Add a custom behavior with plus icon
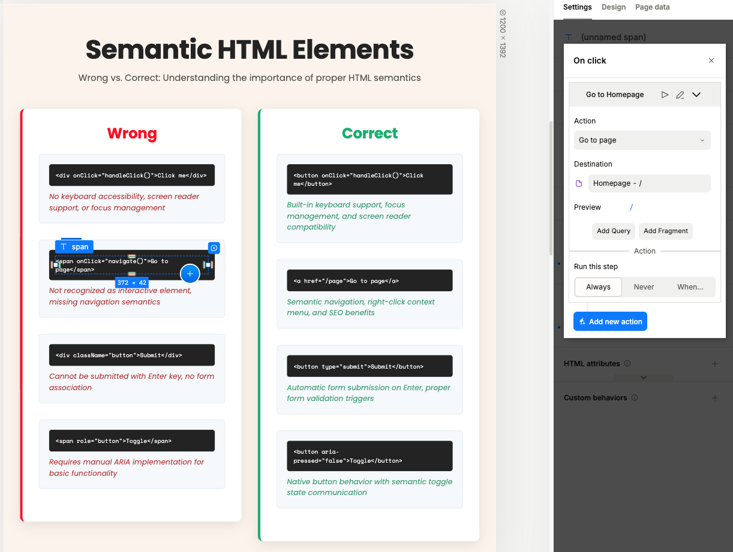This screenshot has width=733, height=552. tap(715, 398)
